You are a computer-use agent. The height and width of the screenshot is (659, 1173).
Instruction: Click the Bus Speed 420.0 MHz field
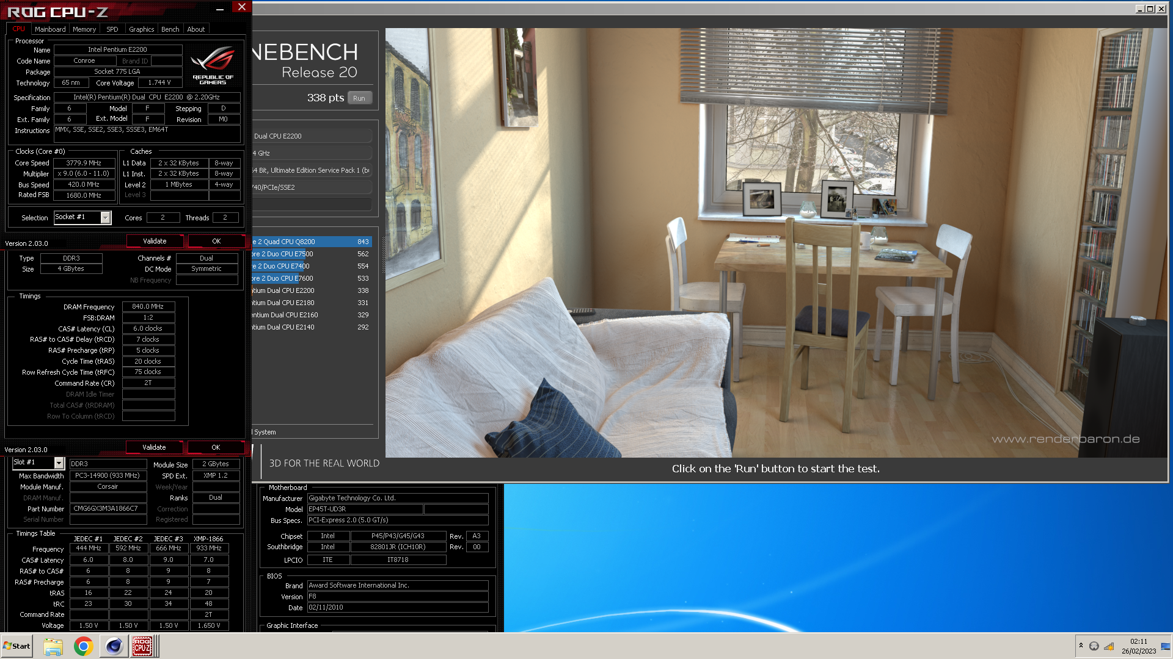pyautogui.click(x=84, y=184)
